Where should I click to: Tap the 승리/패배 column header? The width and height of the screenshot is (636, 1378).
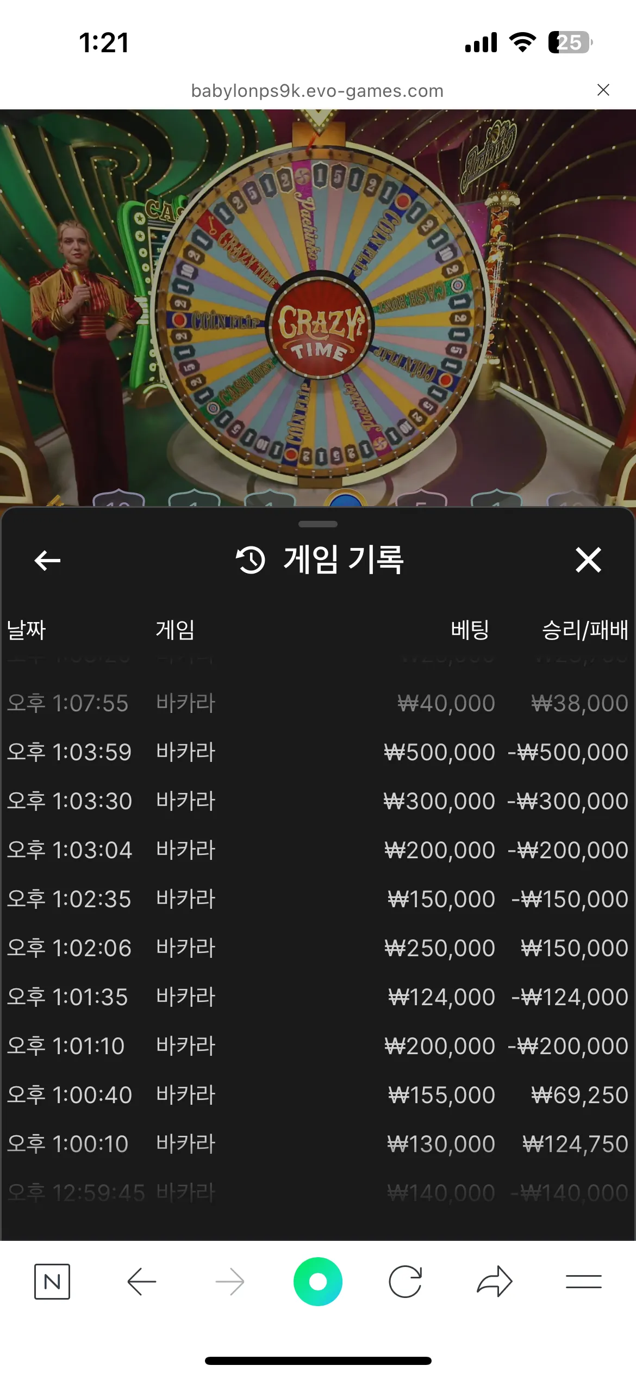tap(585, 630)
